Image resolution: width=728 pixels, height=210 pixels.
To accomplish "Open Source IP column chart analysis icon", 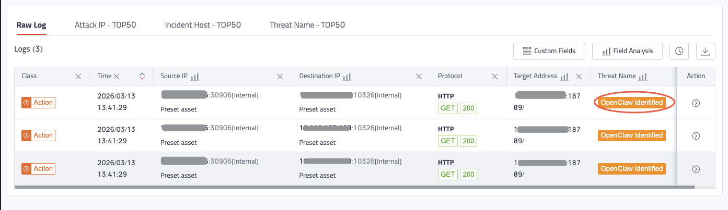I will pos(195,77).
